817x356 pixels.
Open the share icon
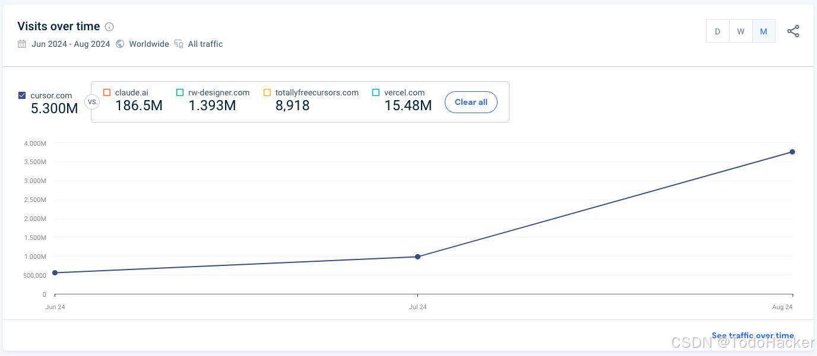[793, 31]
